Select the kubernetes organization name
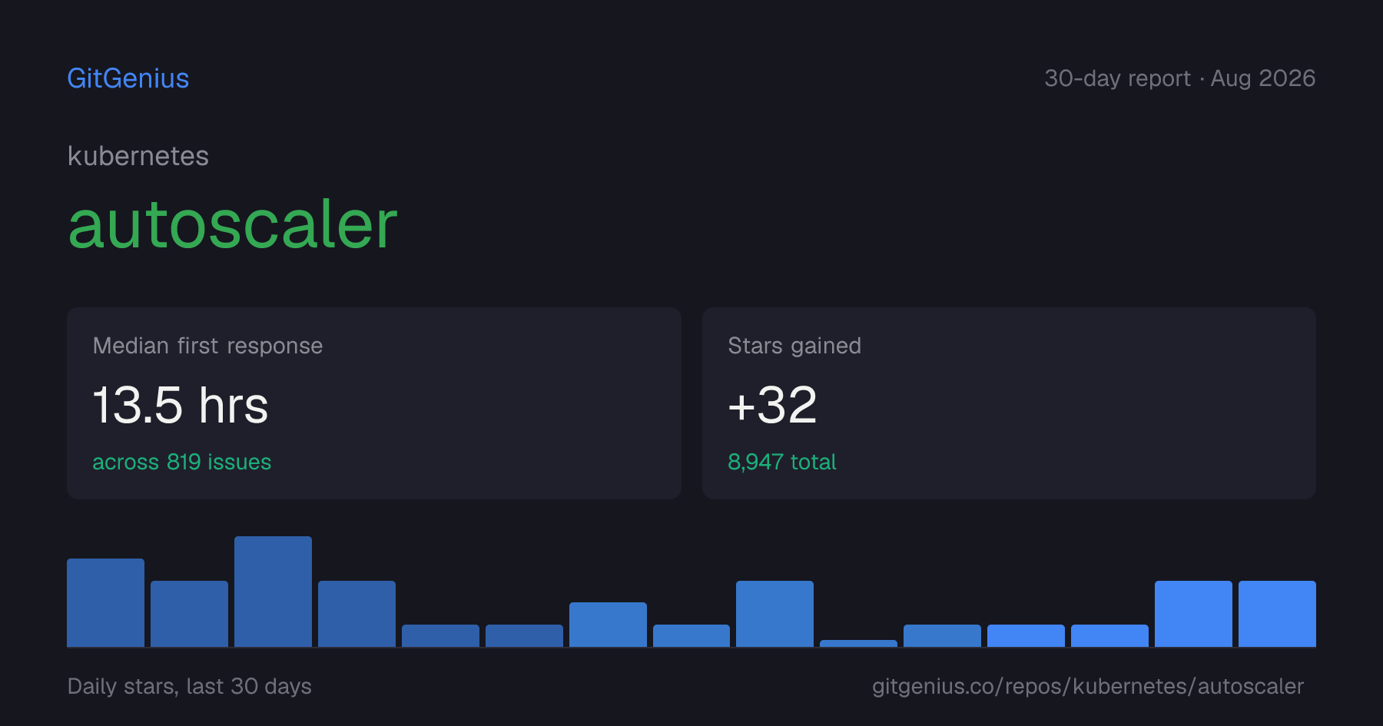1383x726 pixels. pyautogui.click(x=138, y=156)
